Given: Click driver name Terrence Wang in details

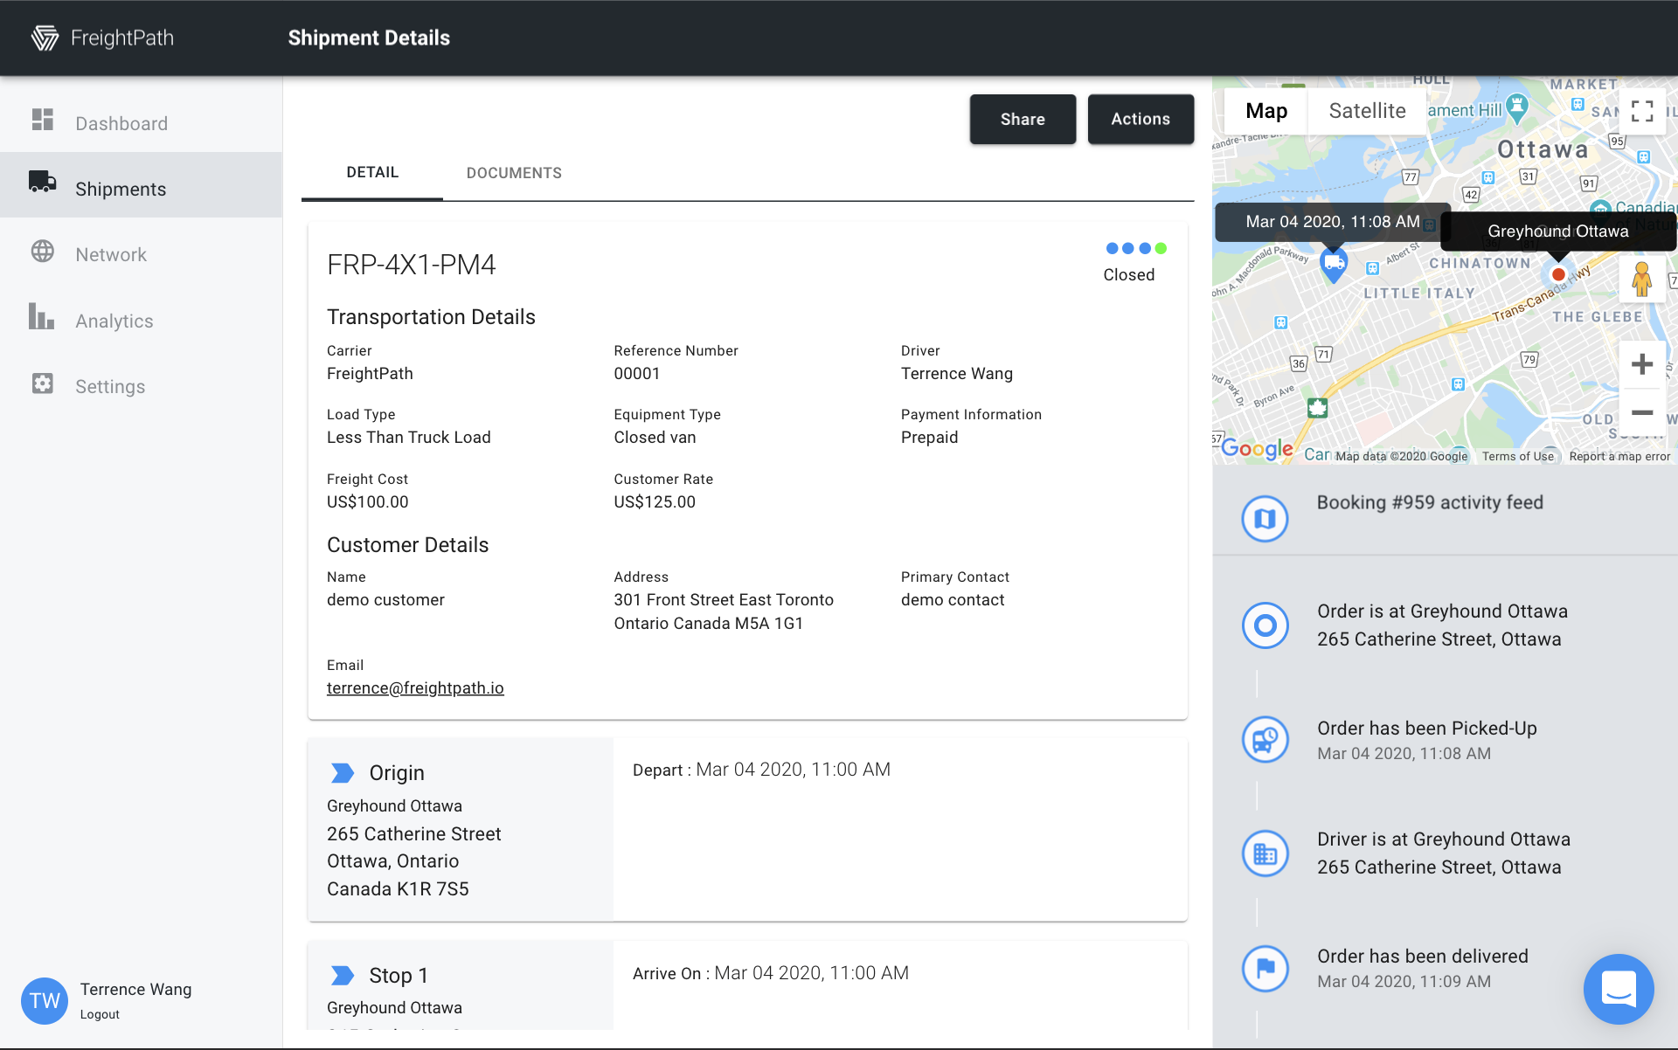Looking at the screenshot, I should pos(957,374).
